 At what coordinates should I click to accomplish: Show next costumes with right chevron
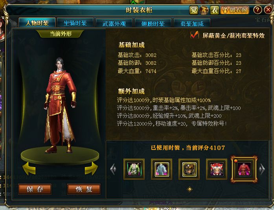tap(262, 169)
